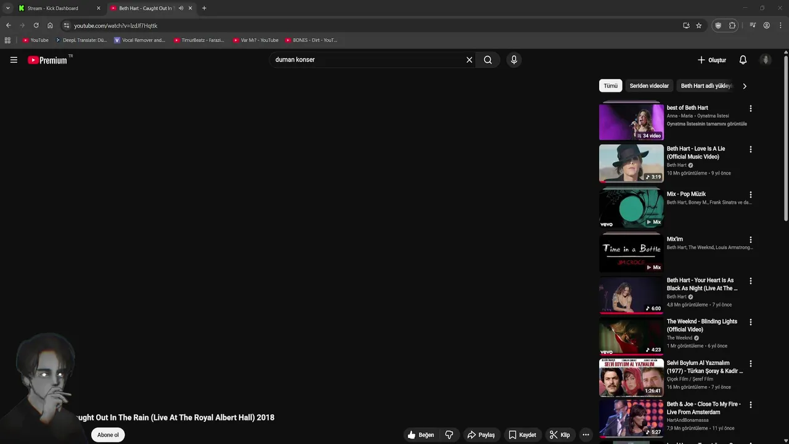Open options for Mix'im

(x=750, y=240)
